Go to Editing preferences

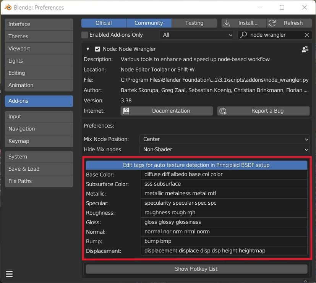click(39, 73)
